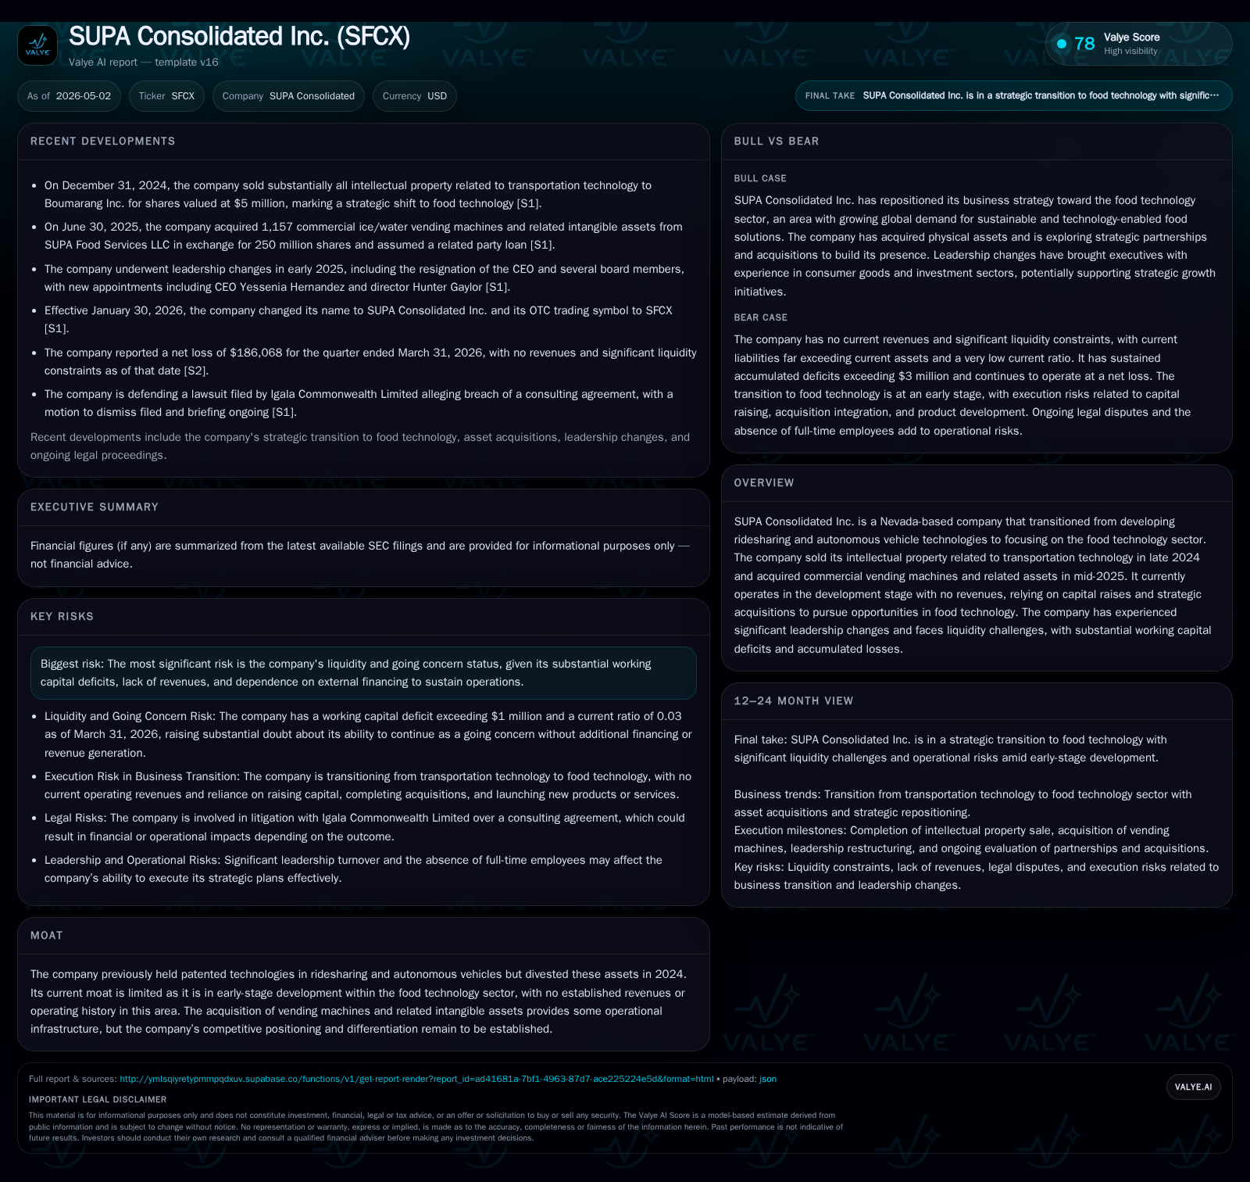Screen dimensions: 1250x1182
Task: Click the Liquidity and Going Concern Risk bullet
Action: tap(368, 735)
